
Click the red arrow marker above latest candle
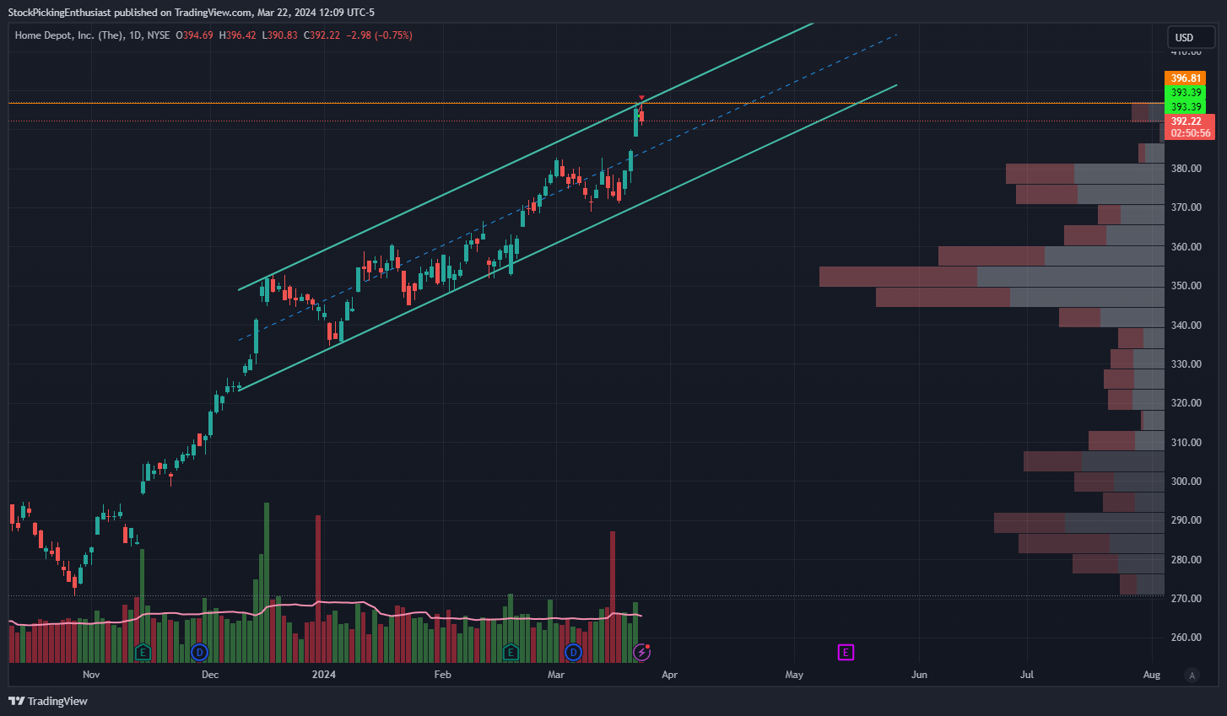(641, 98)
